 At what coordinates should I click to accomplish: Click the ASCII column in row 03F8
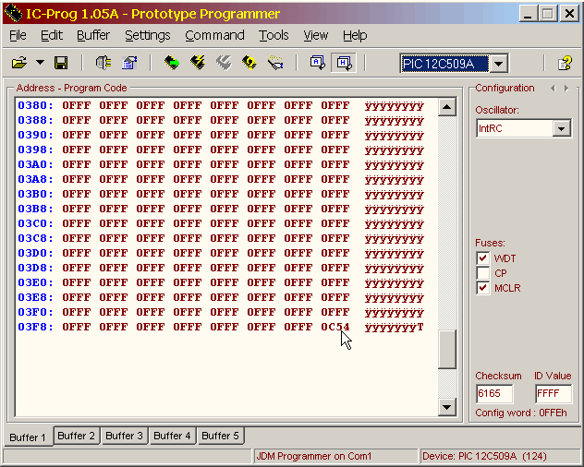[394, 327]
